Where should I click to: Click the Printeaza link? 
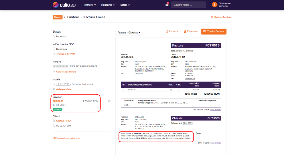192,31
